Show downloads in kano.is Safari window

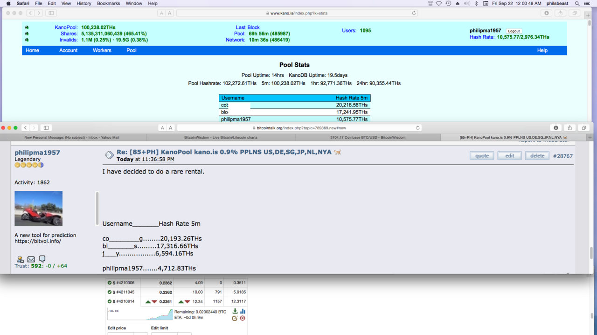pos(547,13)
